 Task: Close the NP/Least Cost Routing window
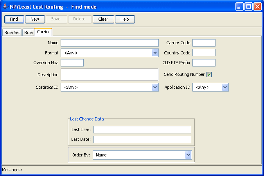pyautogui.click(x=257, y=7)
